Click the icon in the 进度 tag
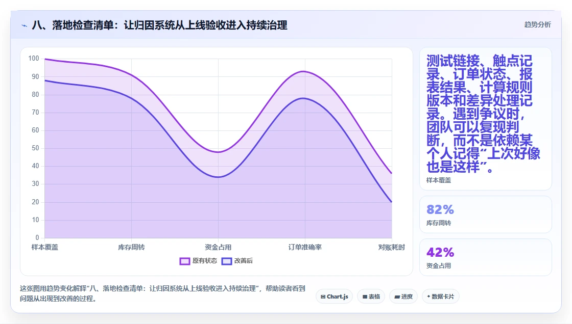The width and height of the screenshot is (572, 324). [x=397, y=297]
